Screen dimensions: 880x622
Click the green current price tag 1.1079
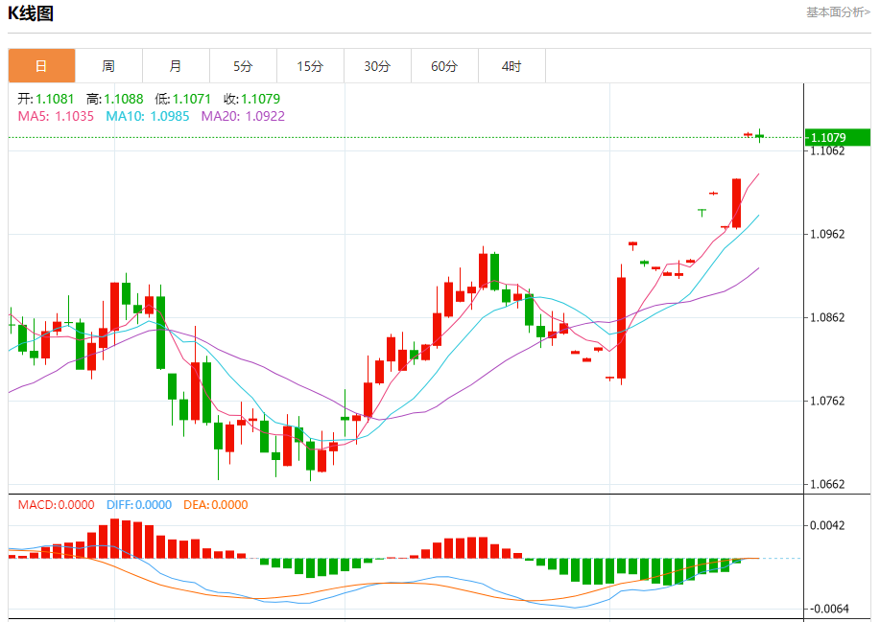click(838, 137)
